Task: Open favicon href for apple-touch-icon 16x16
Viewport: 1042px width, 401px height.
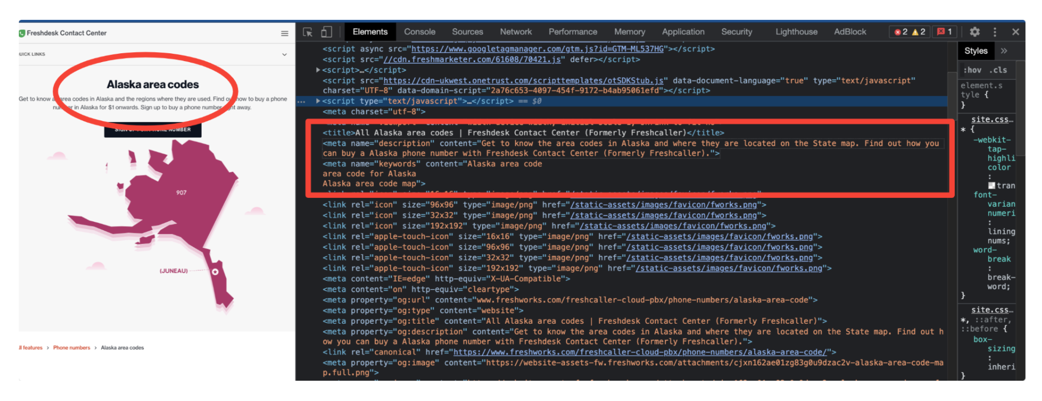Action: pos(720,237)
